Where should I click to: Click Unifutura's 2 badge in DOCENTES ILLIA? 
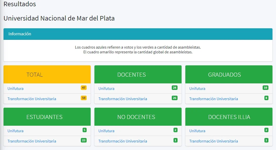tap(266, 130)
